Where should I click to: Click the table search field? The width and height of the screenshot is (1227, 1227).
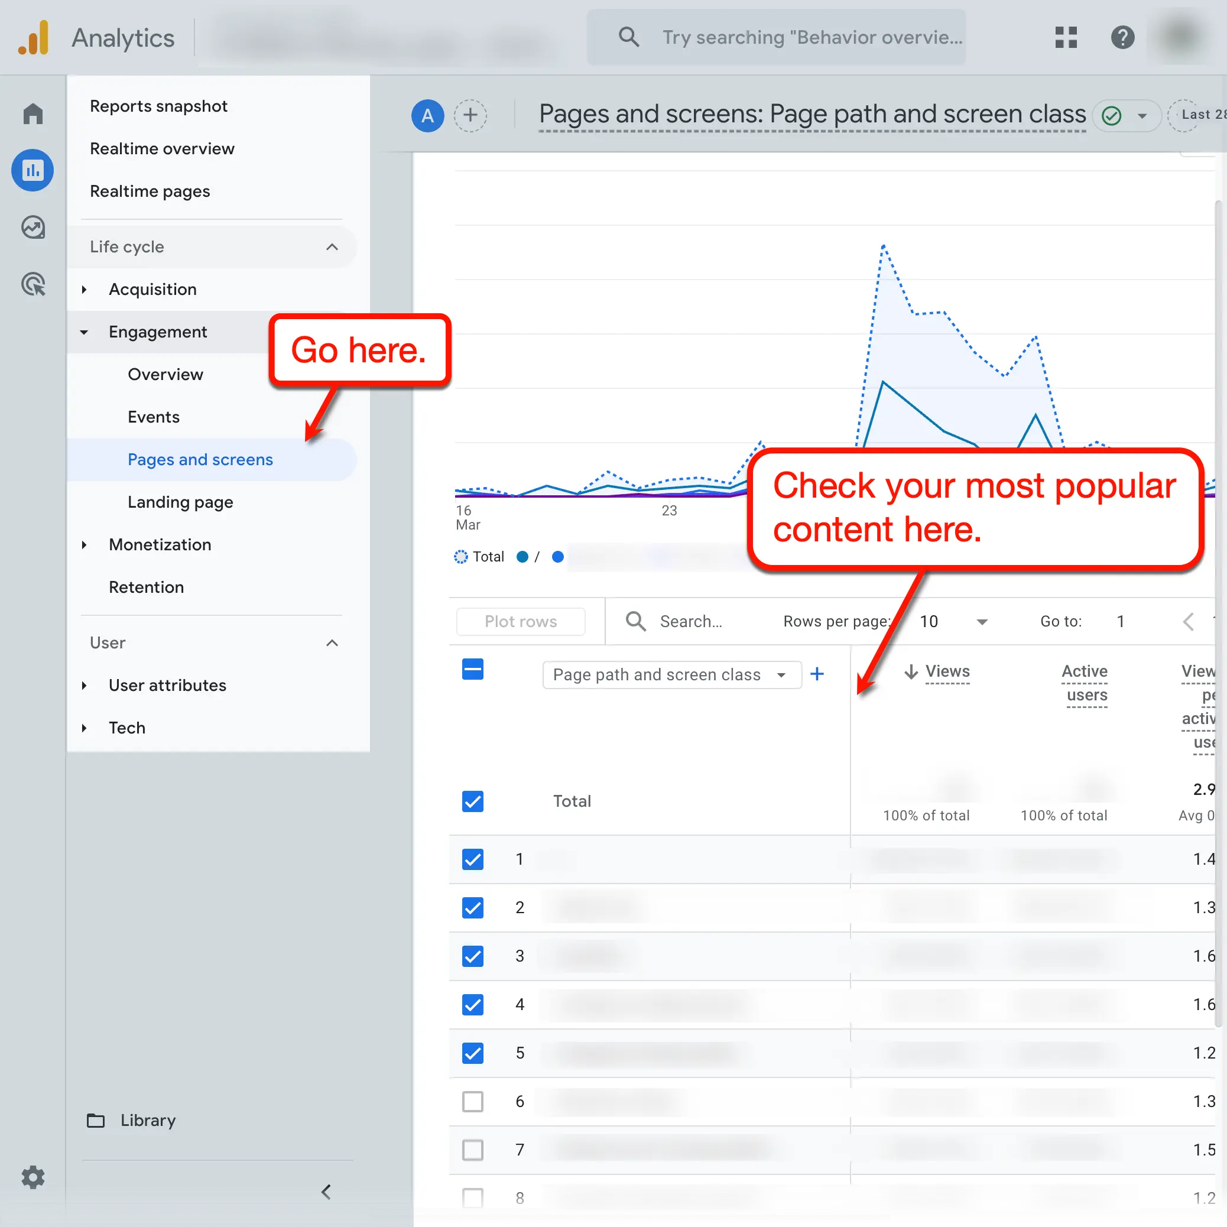tap(690, 621)
